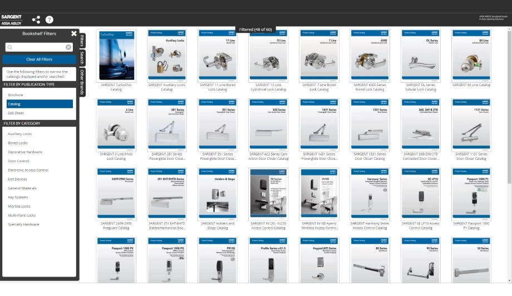
Task: Filter by Electronic Access Control category
Action: (28, 170)
